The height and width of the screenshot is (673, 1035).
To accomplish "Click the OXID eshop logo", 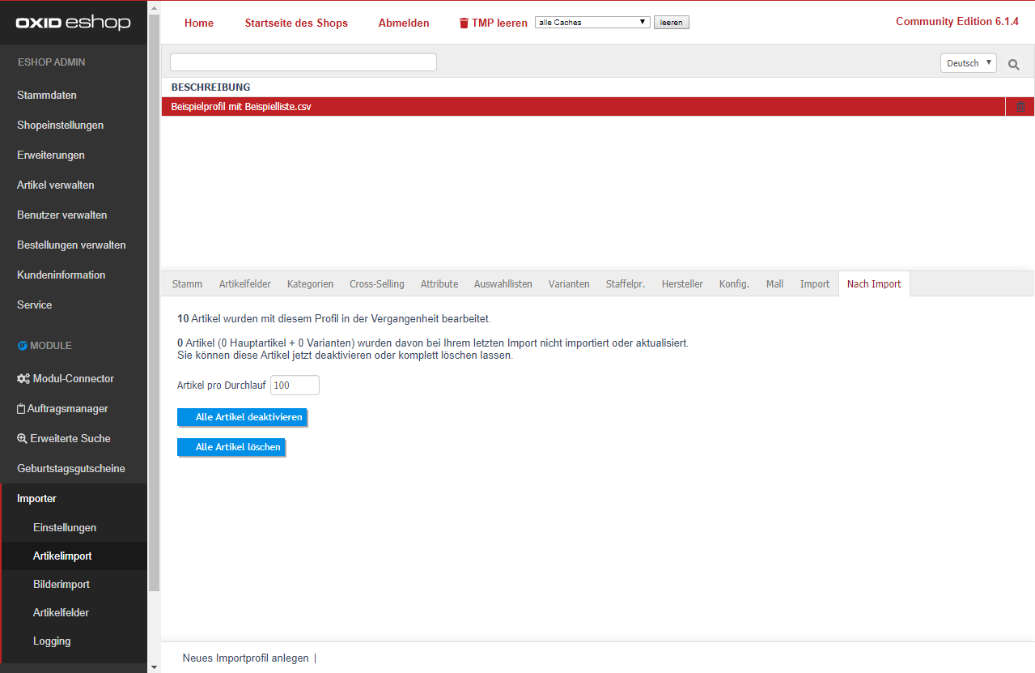I will (73, 23).
